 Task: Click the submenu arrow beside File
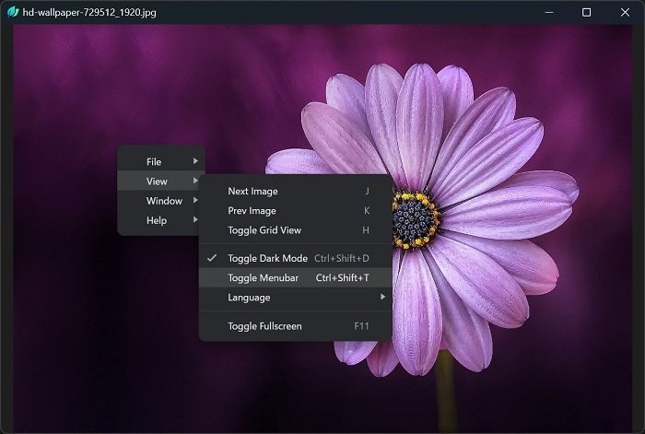(x=195, y=162)
